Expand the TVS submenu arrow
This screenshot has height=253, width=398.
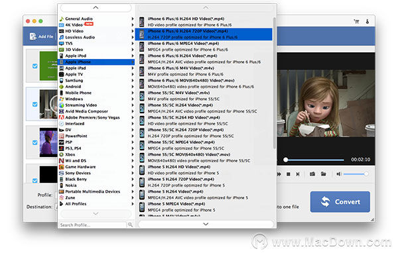point(132,43)
